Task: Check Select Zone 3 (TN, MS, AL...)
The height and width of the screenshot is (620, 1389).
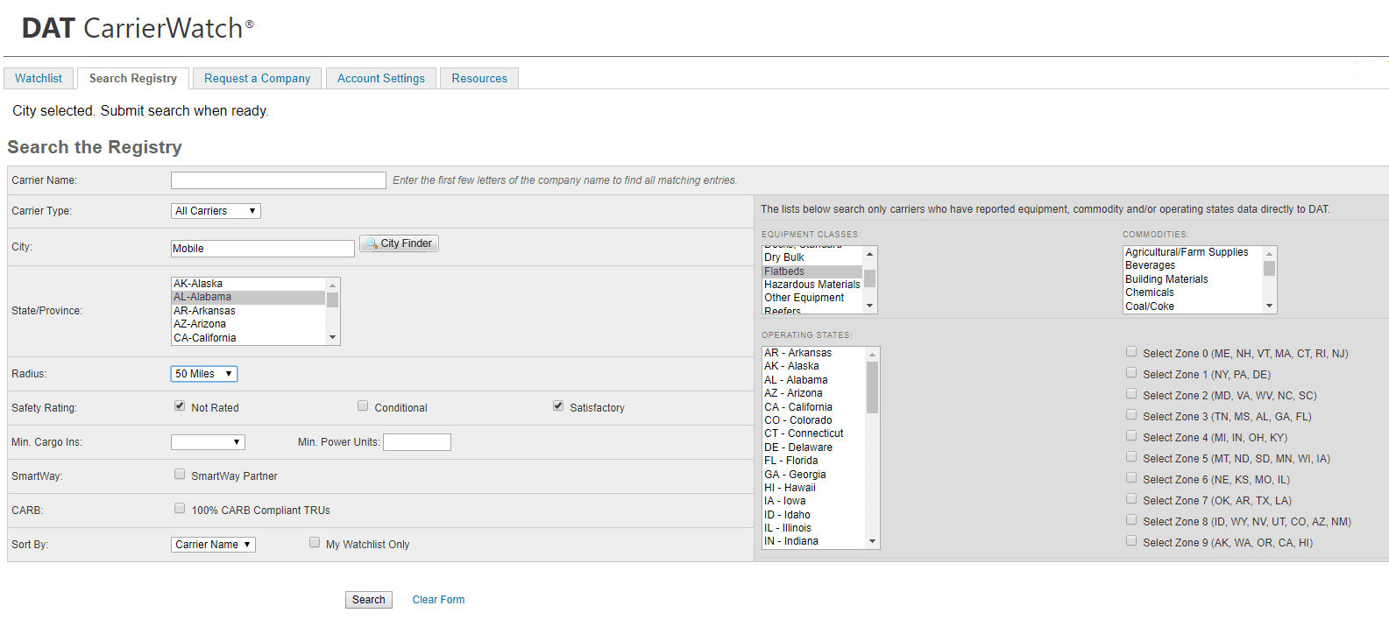Action: click(1131, 415)
